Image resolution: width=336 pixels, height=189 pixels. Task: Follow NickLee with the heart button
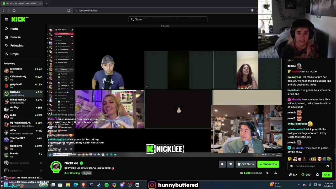(x=230, y=164)
